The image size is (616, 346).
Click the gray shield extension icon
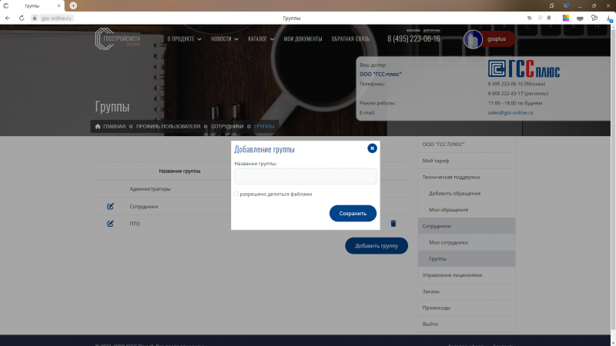[x=580, y=18]
